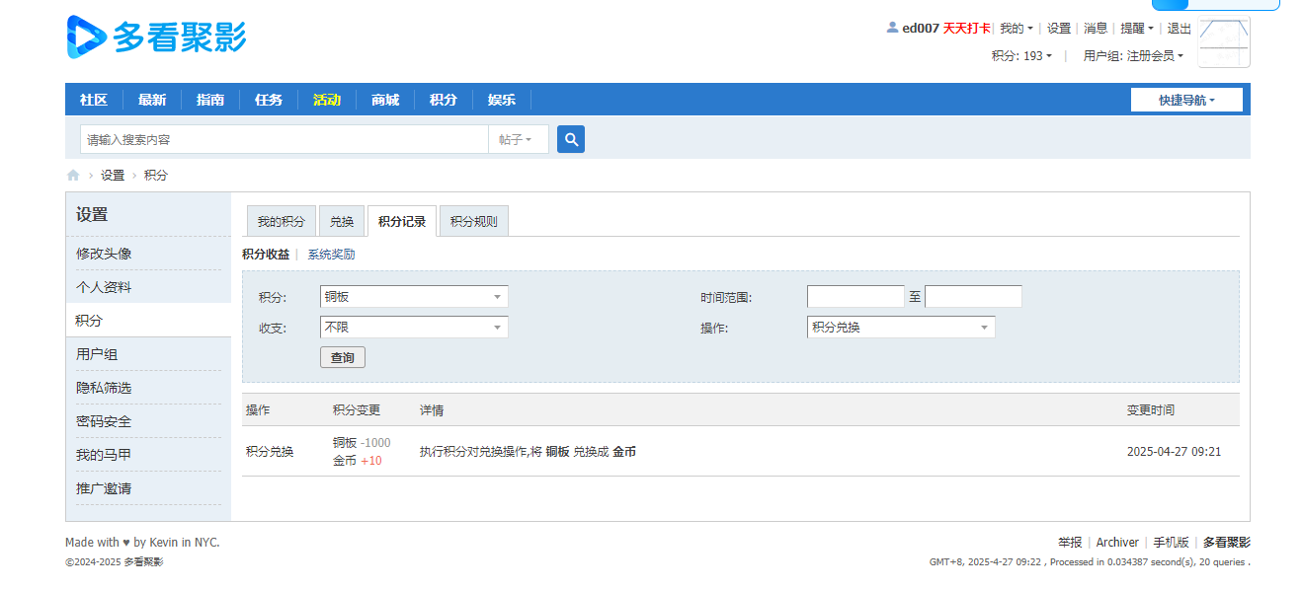Click the ed007 username profile link
Image resolution: width=1303 pixels, height=590 pixels.
(x=920, y=29)
